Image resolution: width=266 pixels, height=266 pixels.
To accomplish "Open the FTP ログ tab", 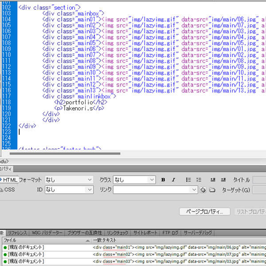I will (170, 232).
